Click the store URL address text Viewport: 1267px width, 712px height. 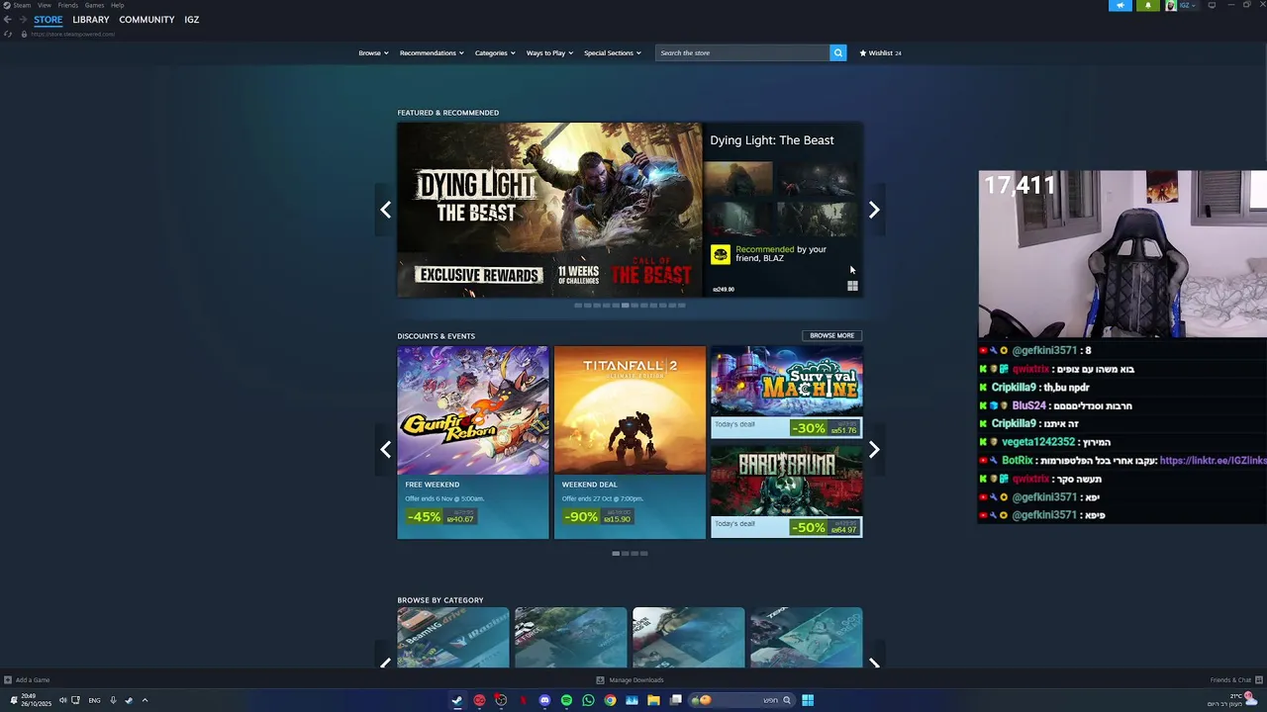[73, 34]
